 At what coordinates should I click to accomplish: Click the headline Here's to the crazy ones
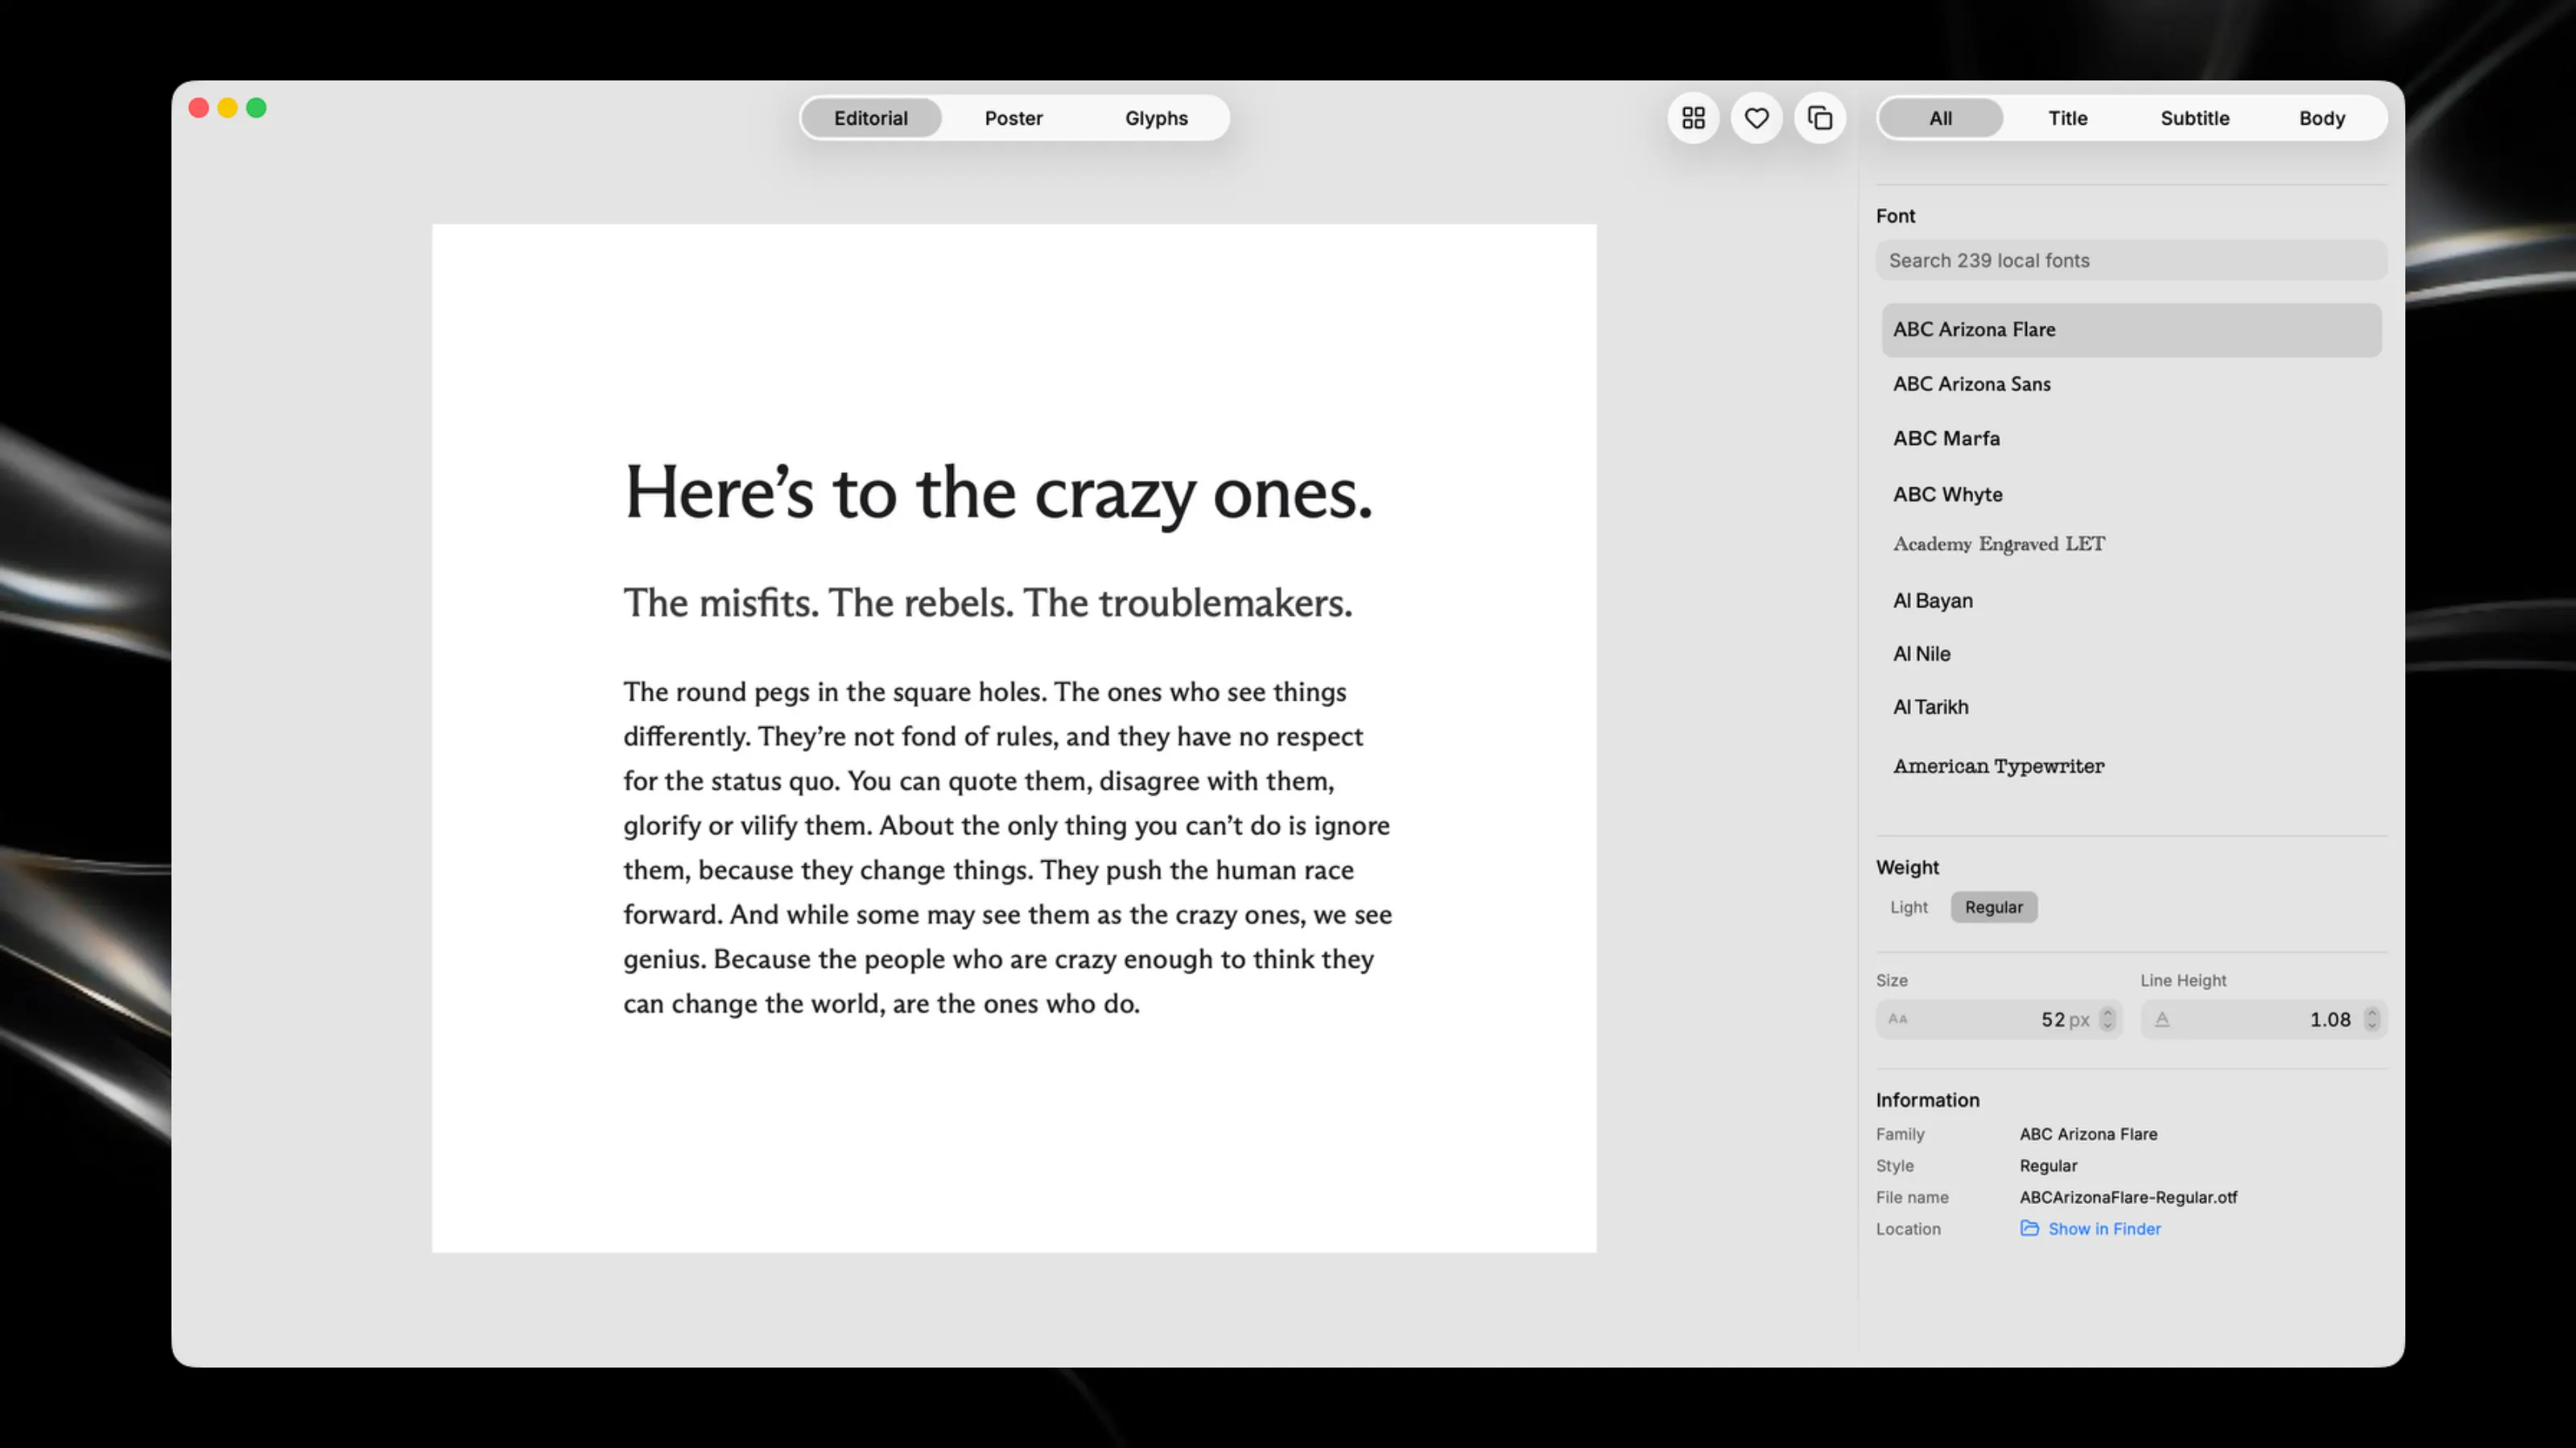[998, 494]
